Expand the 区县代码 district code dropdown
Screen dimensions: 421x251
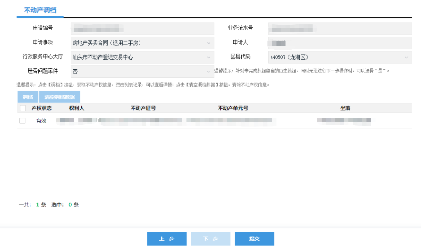(x=407, y=57)
